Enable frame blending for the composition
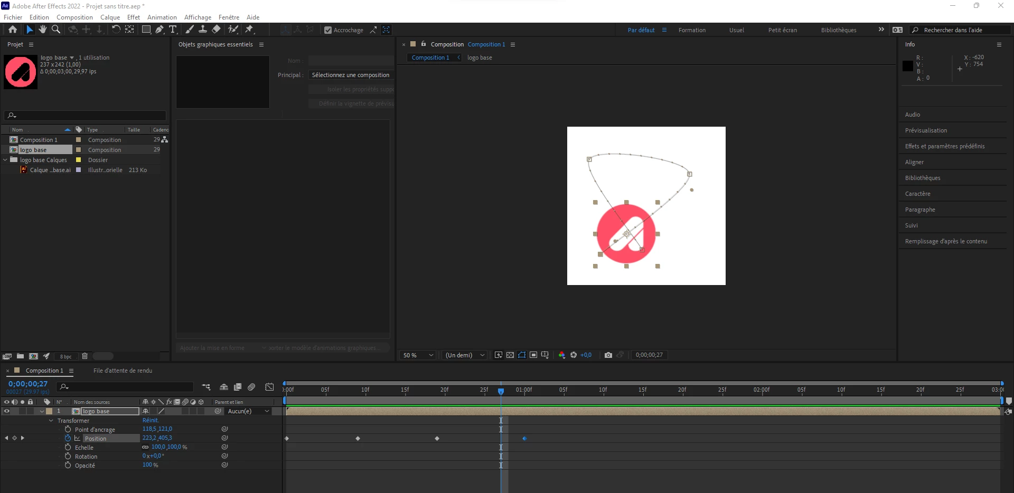Viewport: 1014px width, 493px height. click(238, 387)
